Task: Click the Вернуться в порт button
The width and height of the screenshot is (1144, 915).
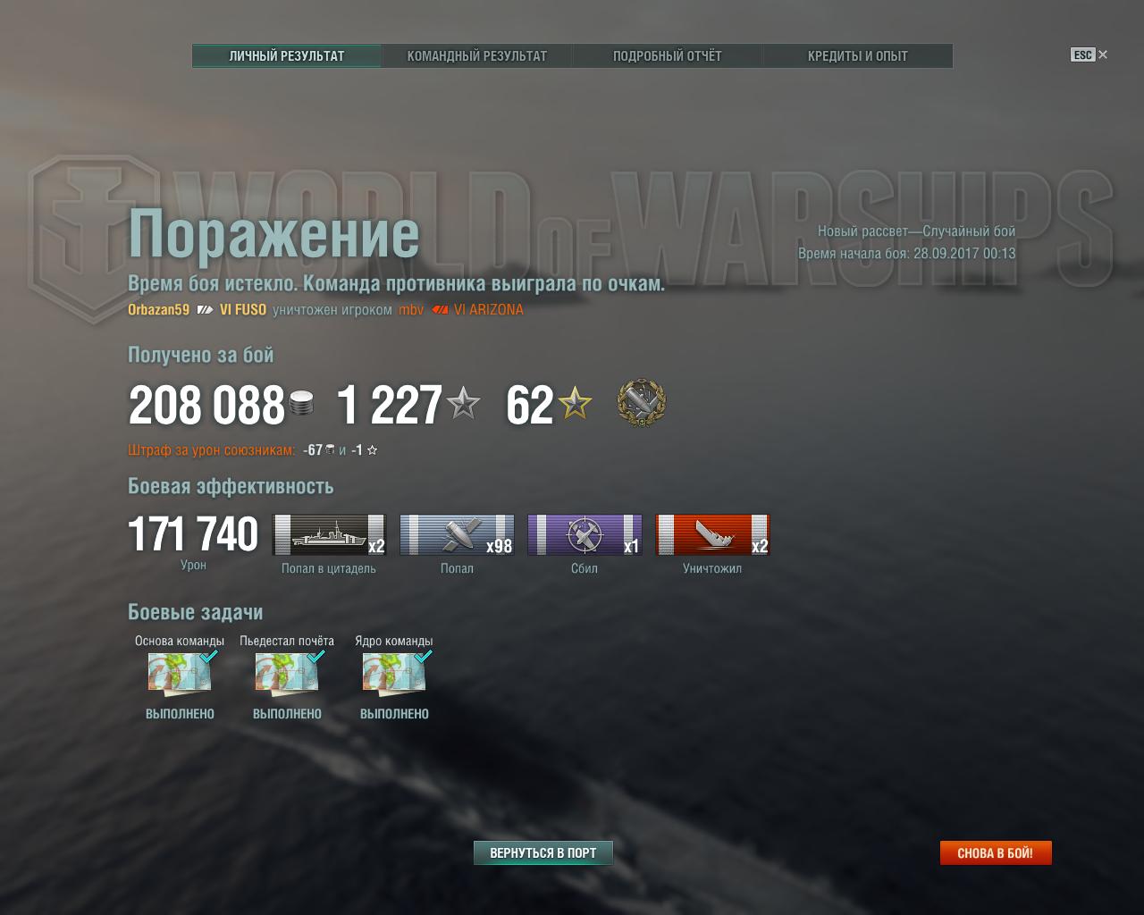Action: click(x=543, y=853)
